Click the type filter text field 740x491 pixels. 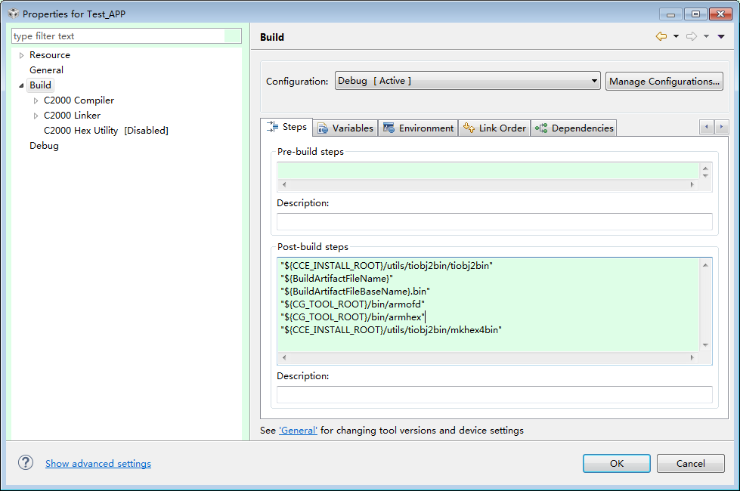[119, 36]
